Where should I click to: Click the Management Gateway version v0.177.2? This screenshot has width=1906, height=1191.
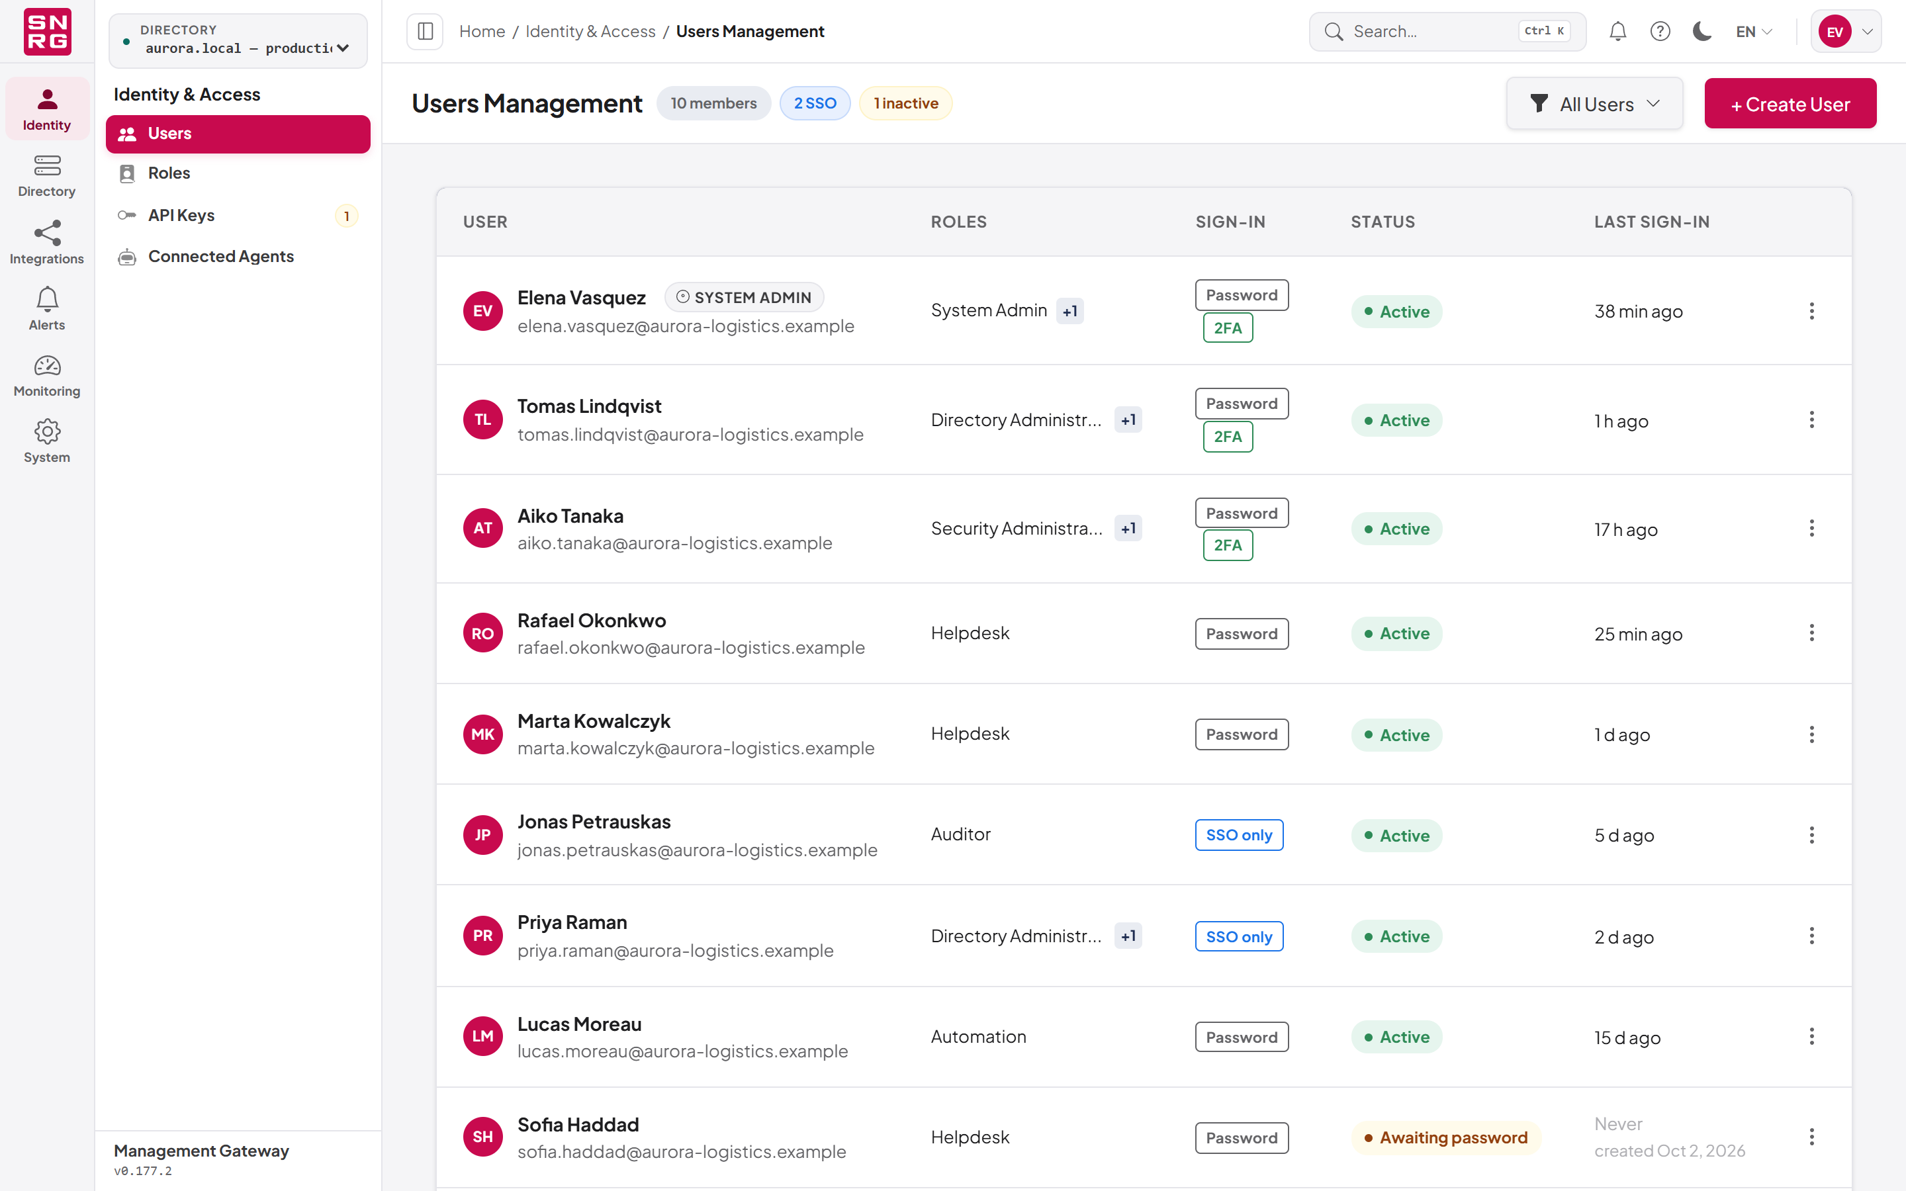142,1171
